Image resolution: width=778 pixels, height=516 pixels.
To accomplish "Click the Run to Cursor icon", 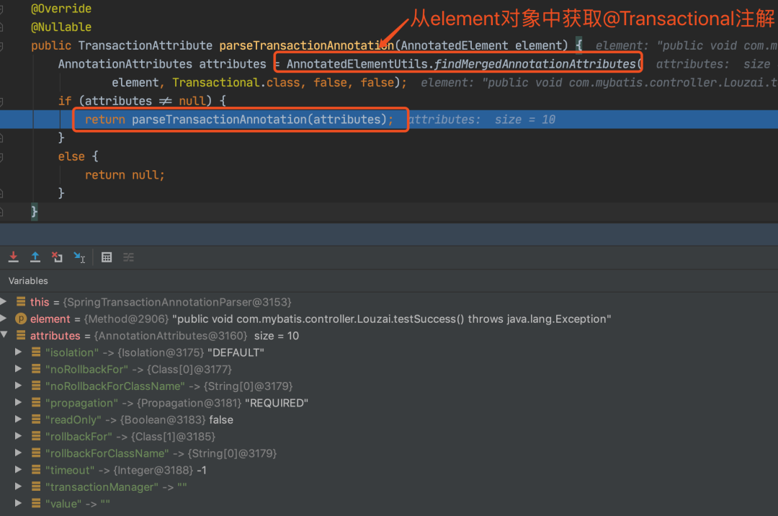I will [79, 257].
